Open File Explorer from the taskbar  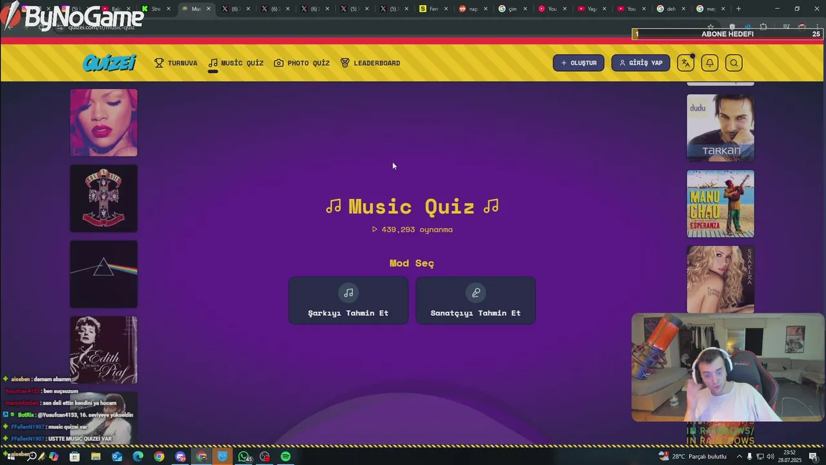96,457
